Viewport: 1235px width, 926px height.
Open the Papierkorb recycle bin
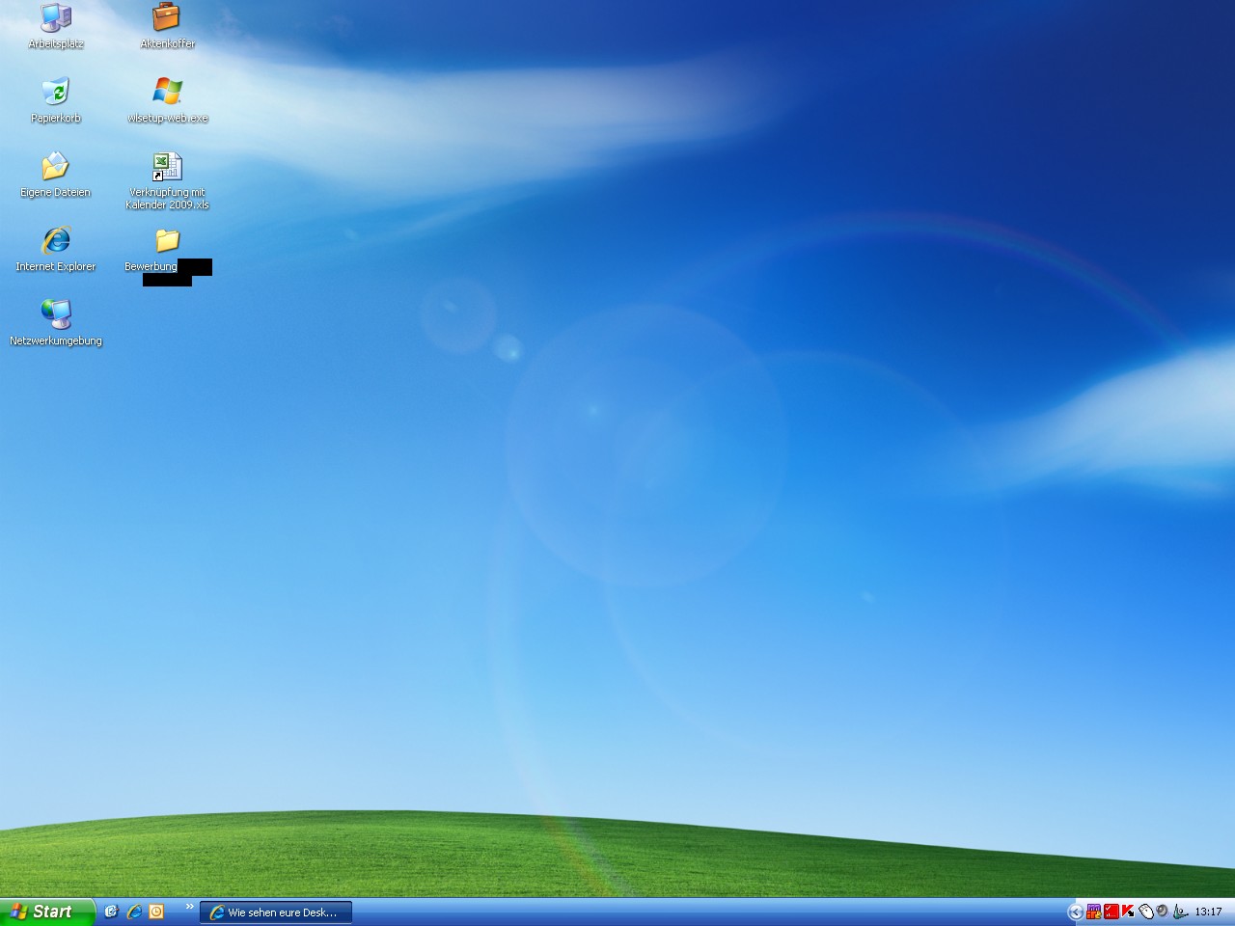[x=56, y=93]
